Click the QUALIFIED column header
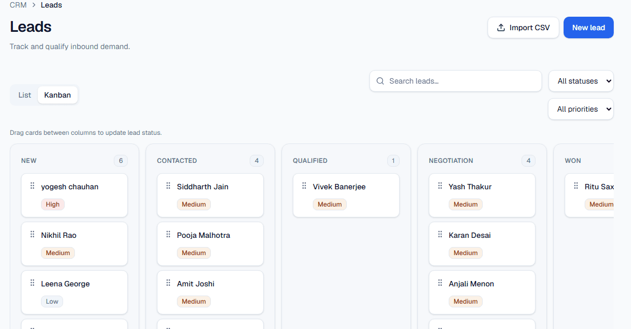The height and width of the screenshot is (329, 631). tap(310, 161)
